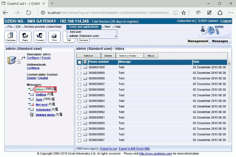Click envelope icon of message 3600000999
The height and width of the screenshot is (157, 236).
pyautogui.click(x=85, y=73)
